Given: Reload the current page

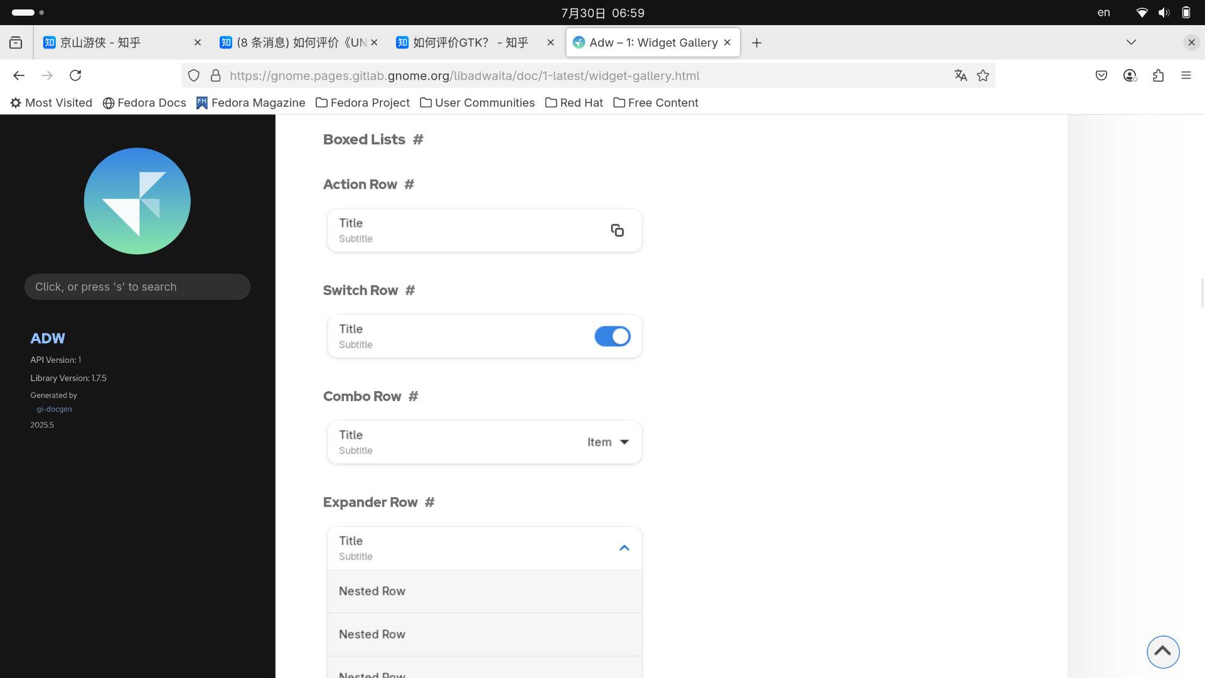Looking at the screenshot, I should [75, 75].
